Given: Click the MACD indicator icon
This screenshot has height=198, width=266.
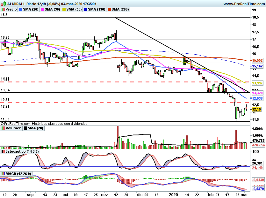Looking at the screenshot, I should [x=3, y=174].
